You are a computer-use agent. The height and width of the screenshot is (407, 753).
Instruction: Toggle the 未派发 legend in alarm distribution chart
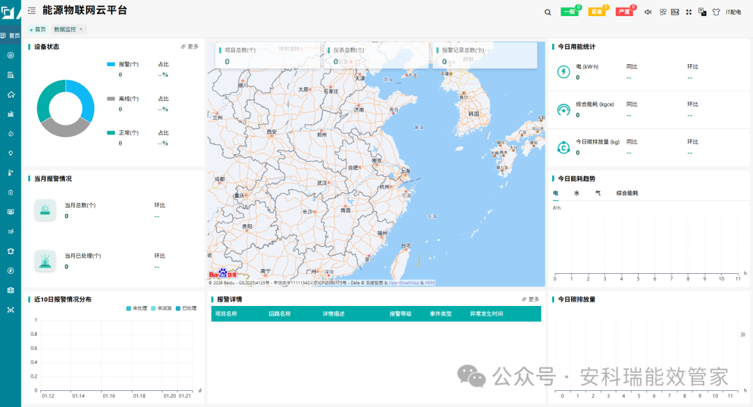(161, 308)
